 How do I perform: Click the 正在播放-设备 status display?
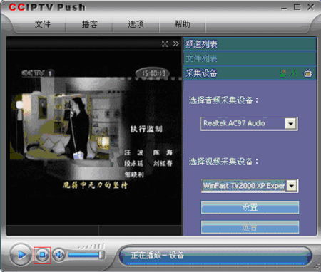click(x=215, y=256)
